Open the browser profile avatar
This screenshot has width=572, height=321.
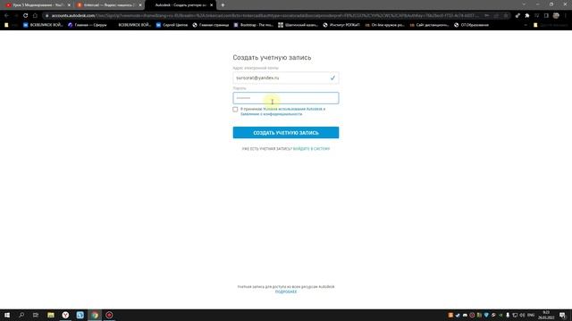click(x=556, y=16)
